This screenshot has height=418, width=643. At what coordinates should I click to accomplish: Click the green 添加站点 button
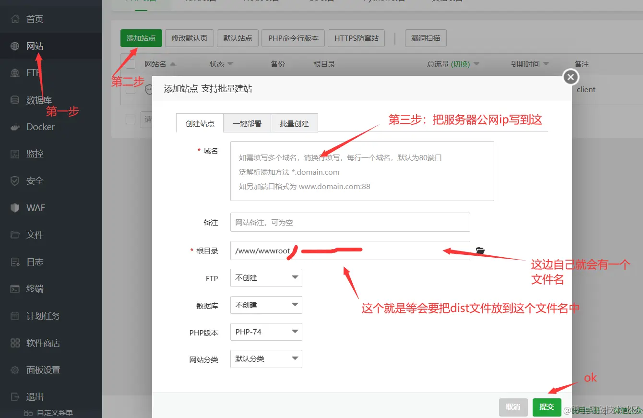[141, 38]
